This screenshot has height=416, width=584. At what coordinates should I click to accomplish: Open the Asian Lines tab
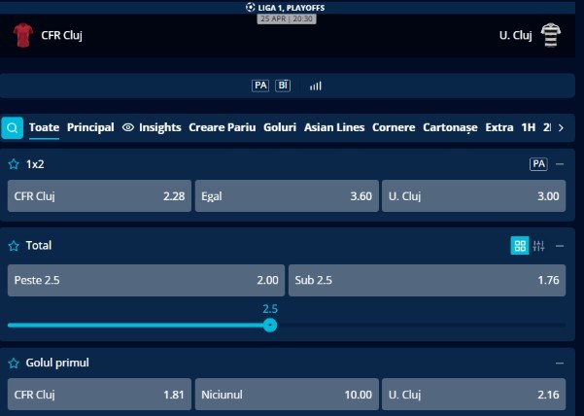coord(334,127)
